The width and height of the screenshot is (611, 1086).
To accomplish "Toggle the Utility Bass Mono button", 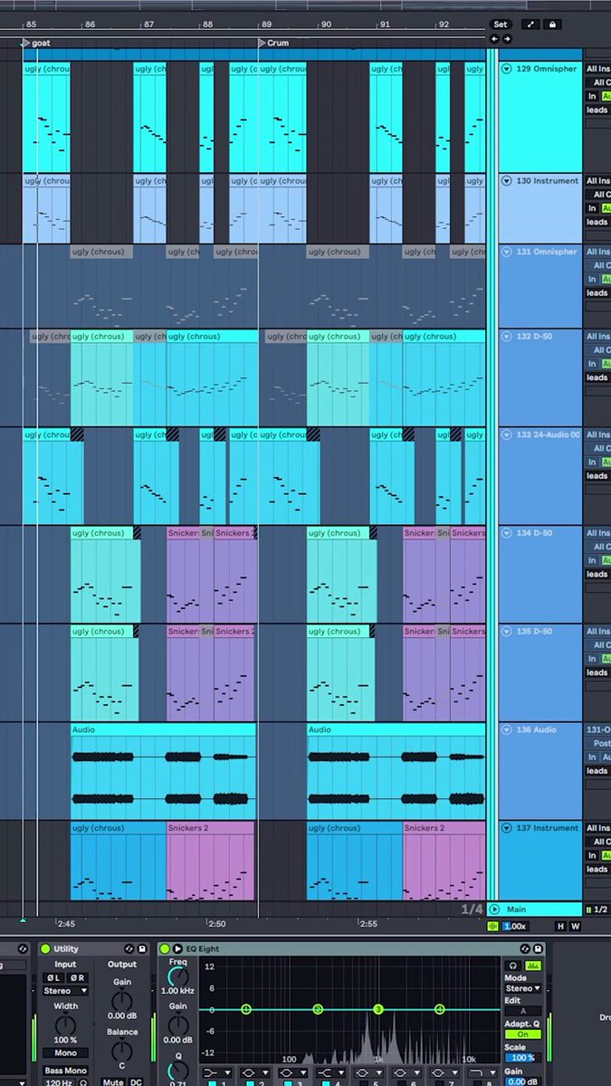I will pyautogui.click(x=66, y=1071).
